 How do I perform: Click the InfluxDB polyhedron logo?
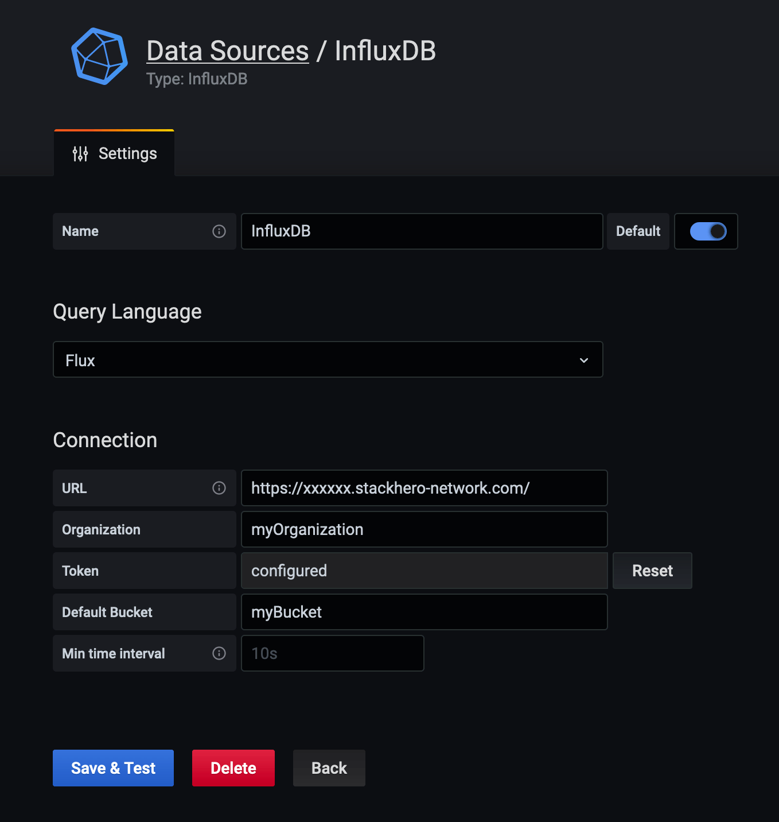[x=100, y=56]
